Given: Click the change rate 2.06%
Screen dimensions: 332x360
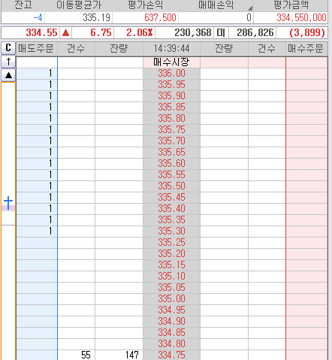Looking at the screenshot, I should click(x=140, y=32).
